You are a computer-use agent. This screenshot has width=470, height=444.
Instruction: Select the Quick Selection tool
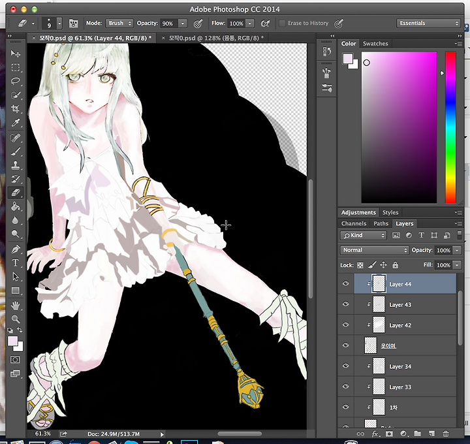click(x=15, y=95)
